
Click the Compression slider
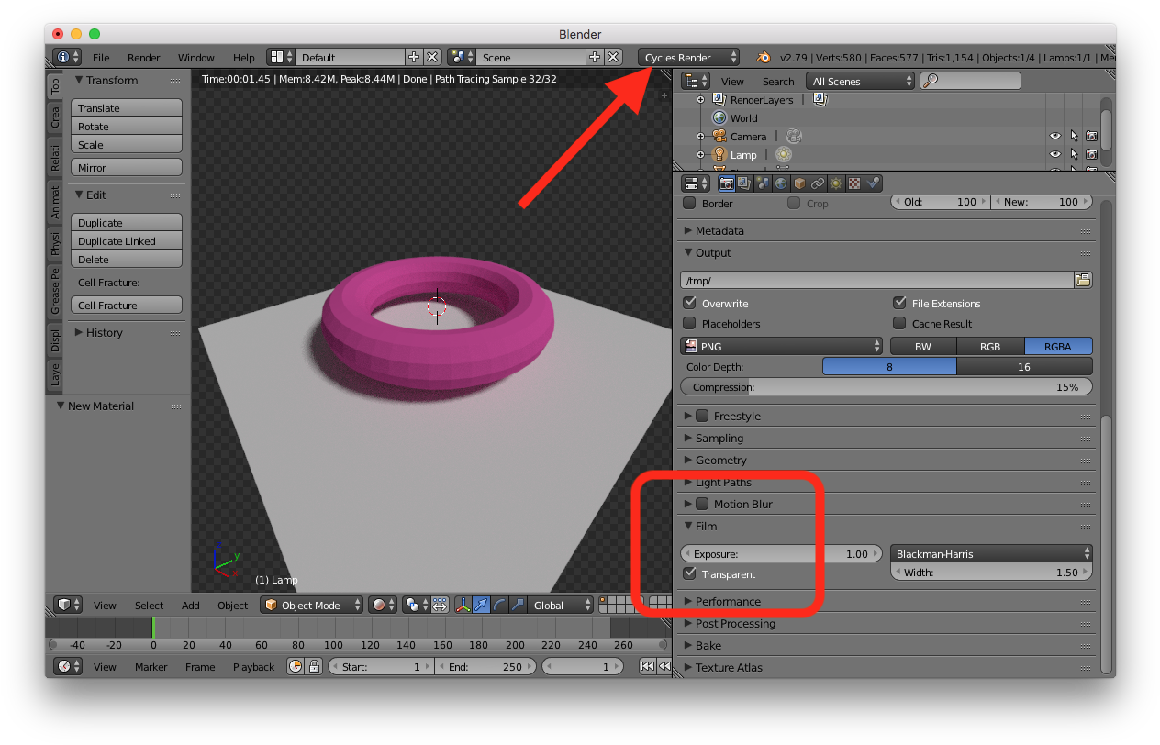886,387
